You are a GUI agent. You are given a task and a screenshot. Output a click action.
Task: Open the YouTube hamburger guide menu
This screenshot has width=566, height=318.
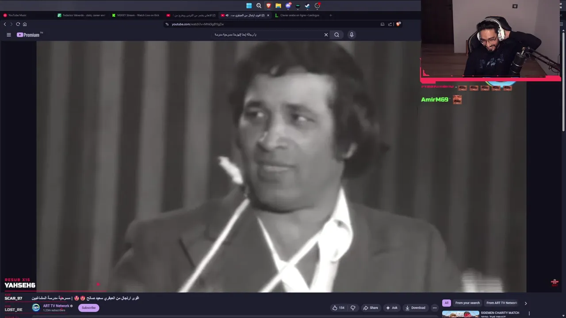point(8,35)
